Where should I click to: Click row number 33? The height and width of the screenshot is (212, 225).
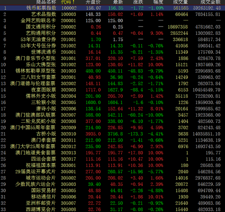3,210
